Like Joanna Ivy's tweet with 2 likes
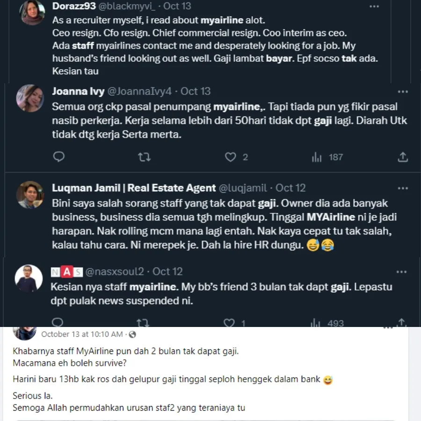Image resolution: width=421 pixels, height=421 pixels. pyautogui.click(x=231, y=157)
